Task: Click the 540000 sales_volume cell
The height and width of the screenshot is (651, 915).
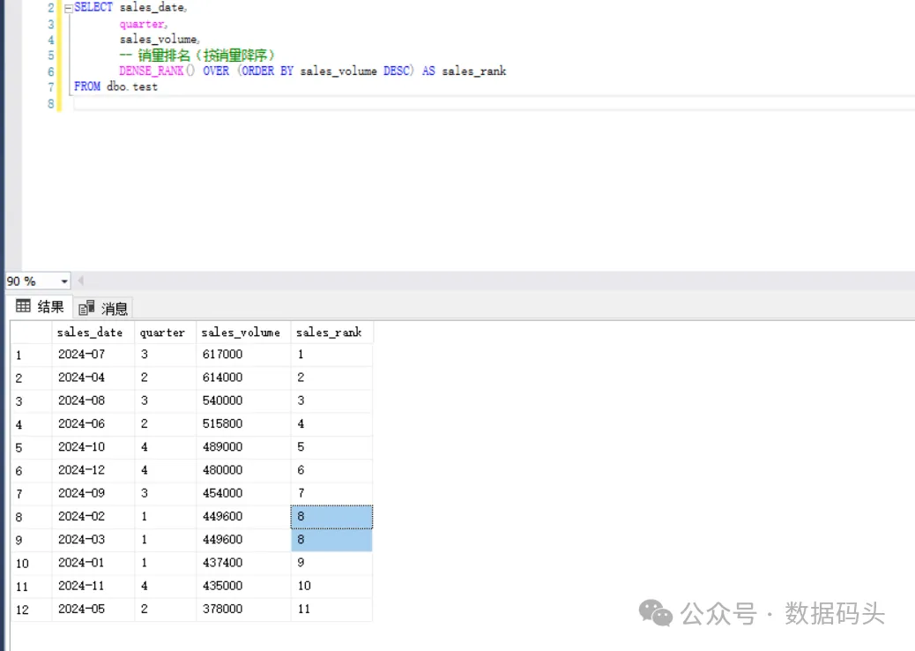Action: 243,401
